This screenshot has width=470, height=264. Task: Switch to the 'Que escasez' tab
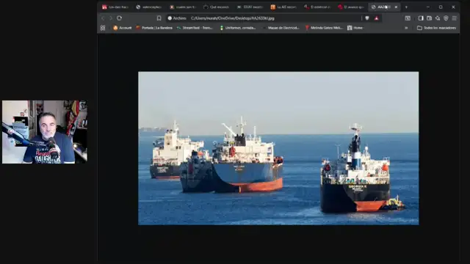click(217, 7)
